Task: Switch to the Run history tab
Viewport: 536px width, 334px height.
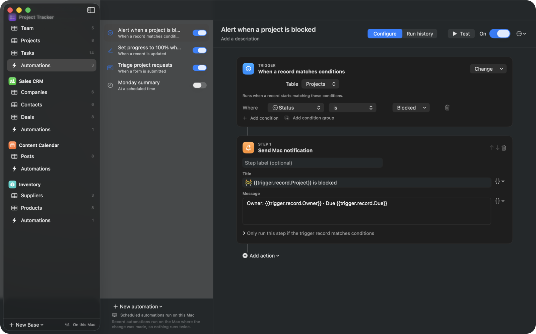Action: (x=420, y=34)
